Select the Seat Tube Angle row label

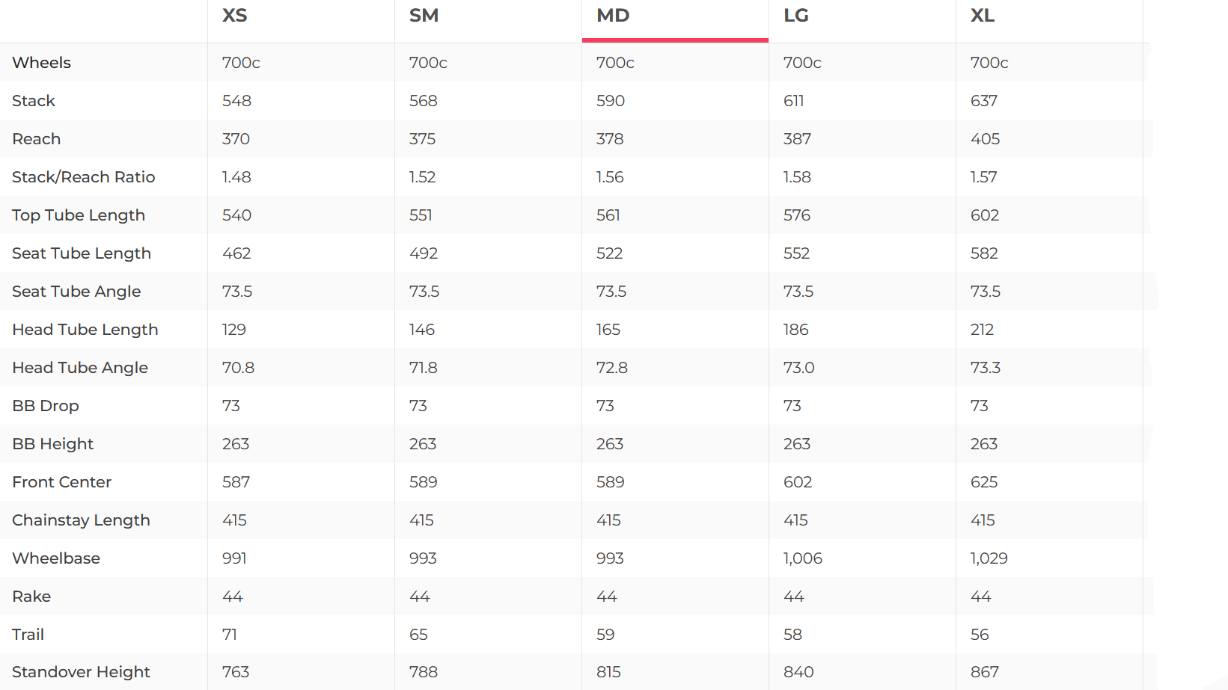76,292
